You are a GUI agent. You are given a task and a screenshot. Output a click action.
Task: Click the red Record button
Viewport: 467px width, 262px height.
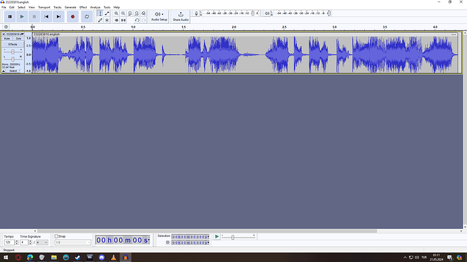pos(72,17)
